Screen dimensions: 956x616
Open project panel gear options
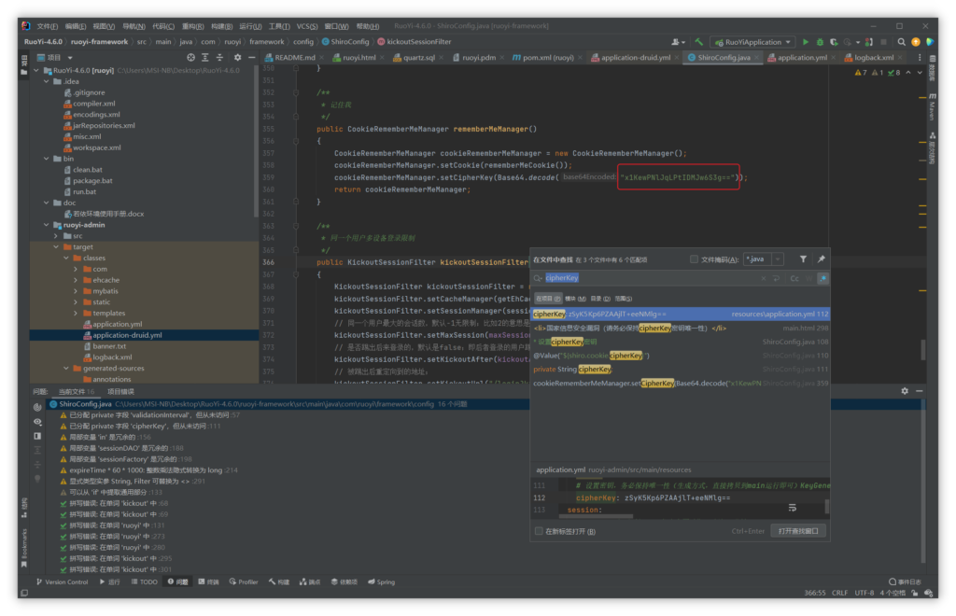coord(237,57)
